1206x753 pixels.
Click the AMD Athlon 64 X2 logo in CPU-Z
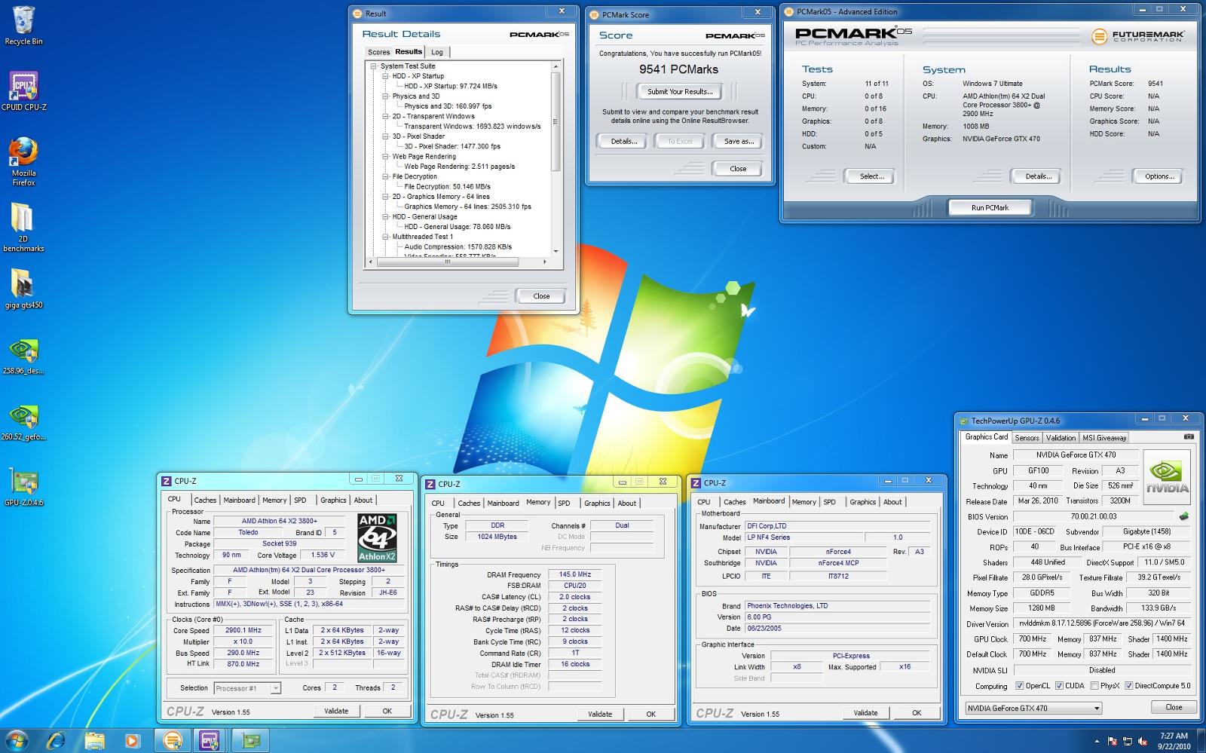click(377, 537)
